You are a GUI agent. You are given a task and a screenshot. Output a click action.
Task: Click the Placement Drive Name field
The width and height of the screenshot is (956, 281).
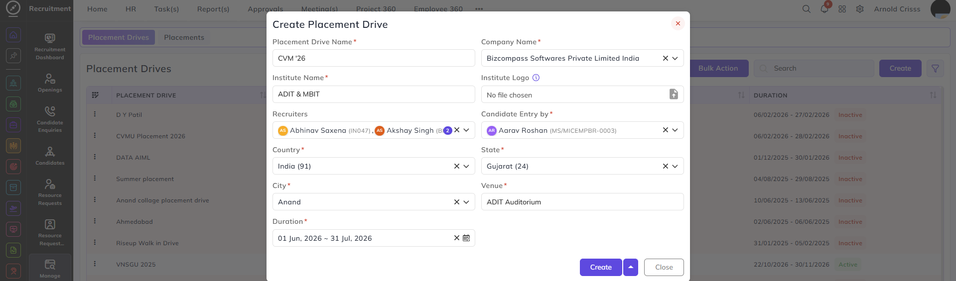(374, 58)
